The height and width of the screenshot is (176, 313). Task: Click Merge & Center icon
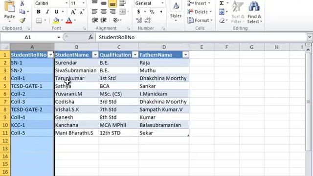[x=122, y=12]
